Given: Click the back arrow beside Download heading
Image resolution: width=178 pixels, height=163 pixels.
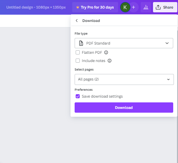Looking at the screenshot, I should 77,21.
